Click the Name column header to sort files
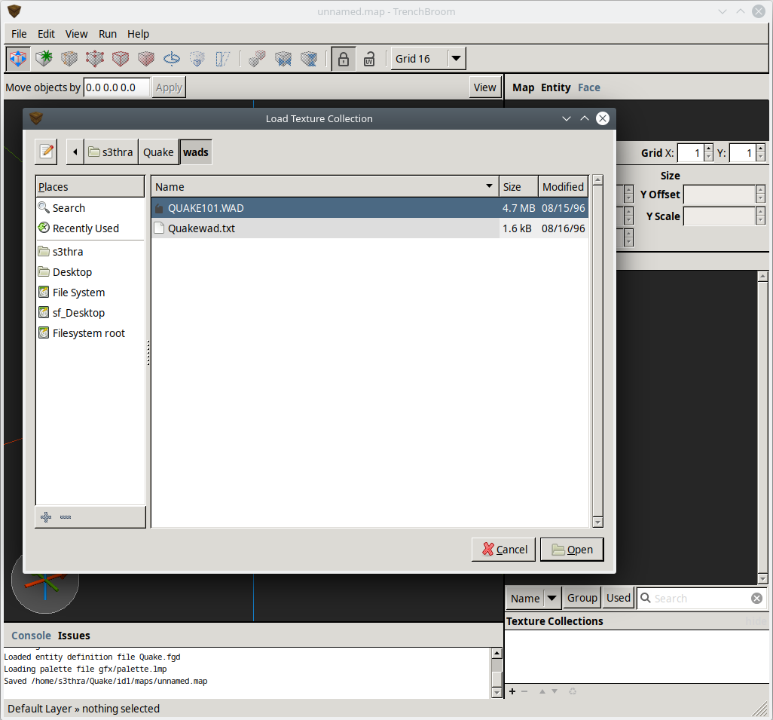The height and width of the screenshot is (720, 773). [x=325, y=186]
